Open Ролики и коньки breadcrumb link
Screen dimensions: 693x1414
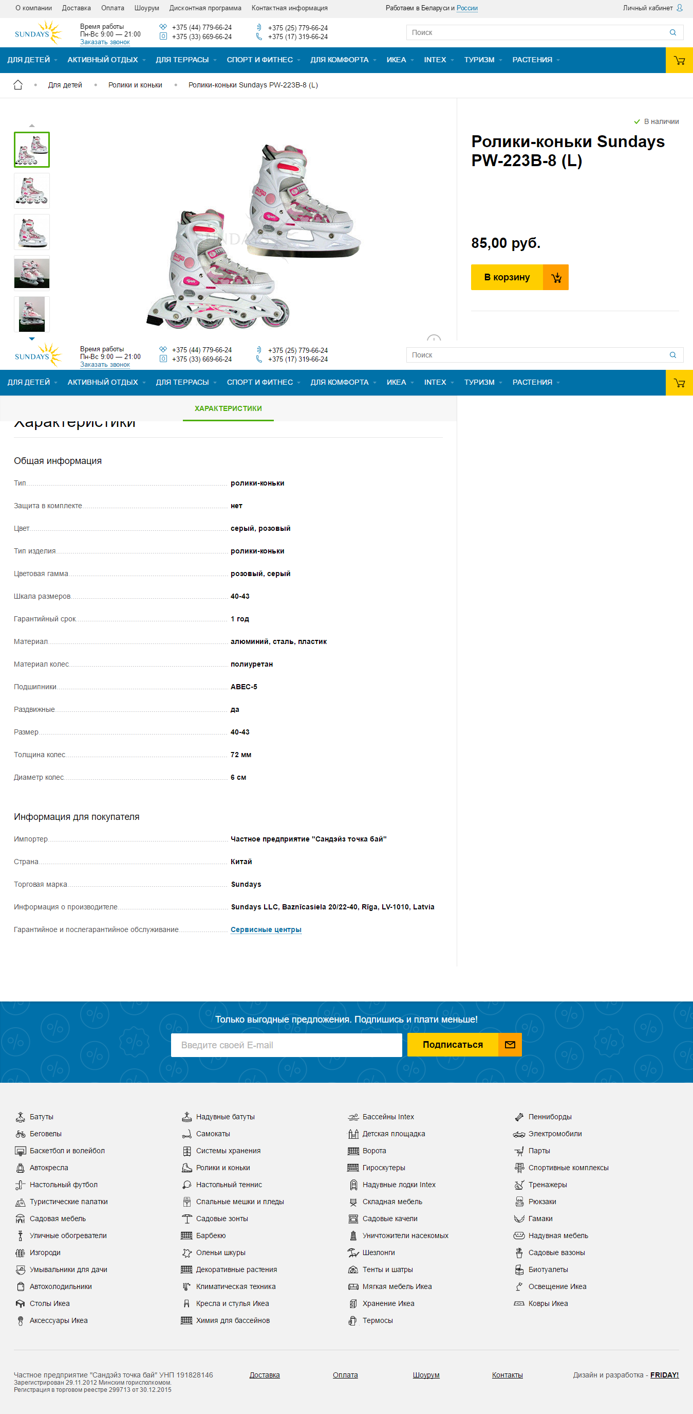[135, 85]
